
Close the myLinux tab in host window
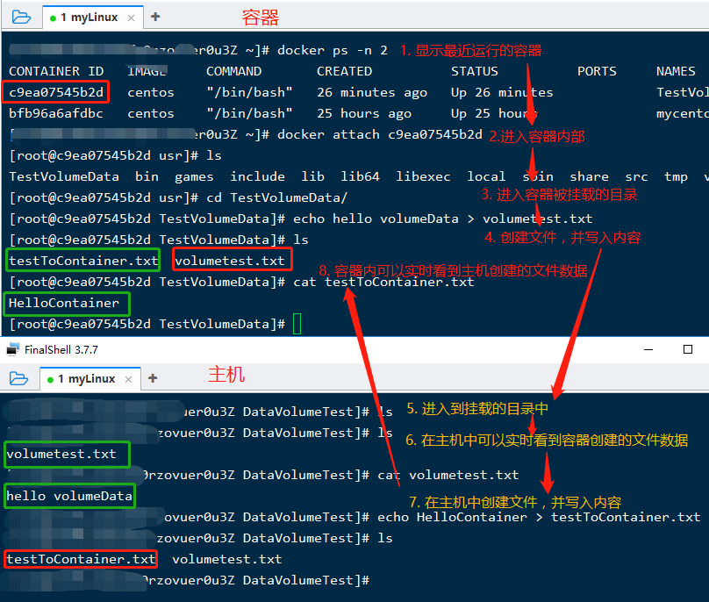point(128,379)
